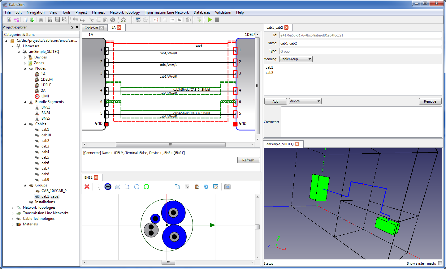The width and height of the screenshot is (446, 269).
Task: Toggle the Show system mesh checkbox
Action: 440,263
